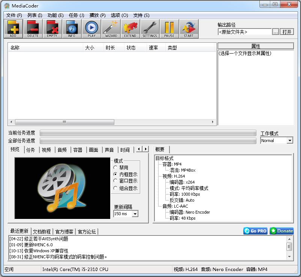301x277 pixels.
Task: Click the START transcoding icon
Action: point(189,29)
